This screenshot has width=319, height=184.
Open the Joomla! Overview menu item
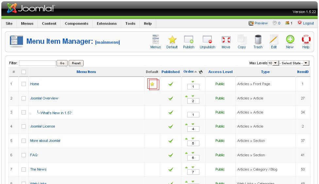click(x=44, y=98)
